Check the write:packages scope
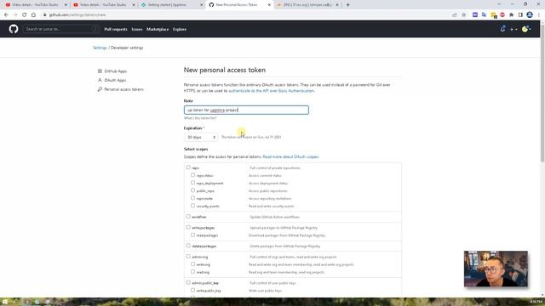Viewport: 545px width, 306px height. pyautogui.click(x=188, y=227)
